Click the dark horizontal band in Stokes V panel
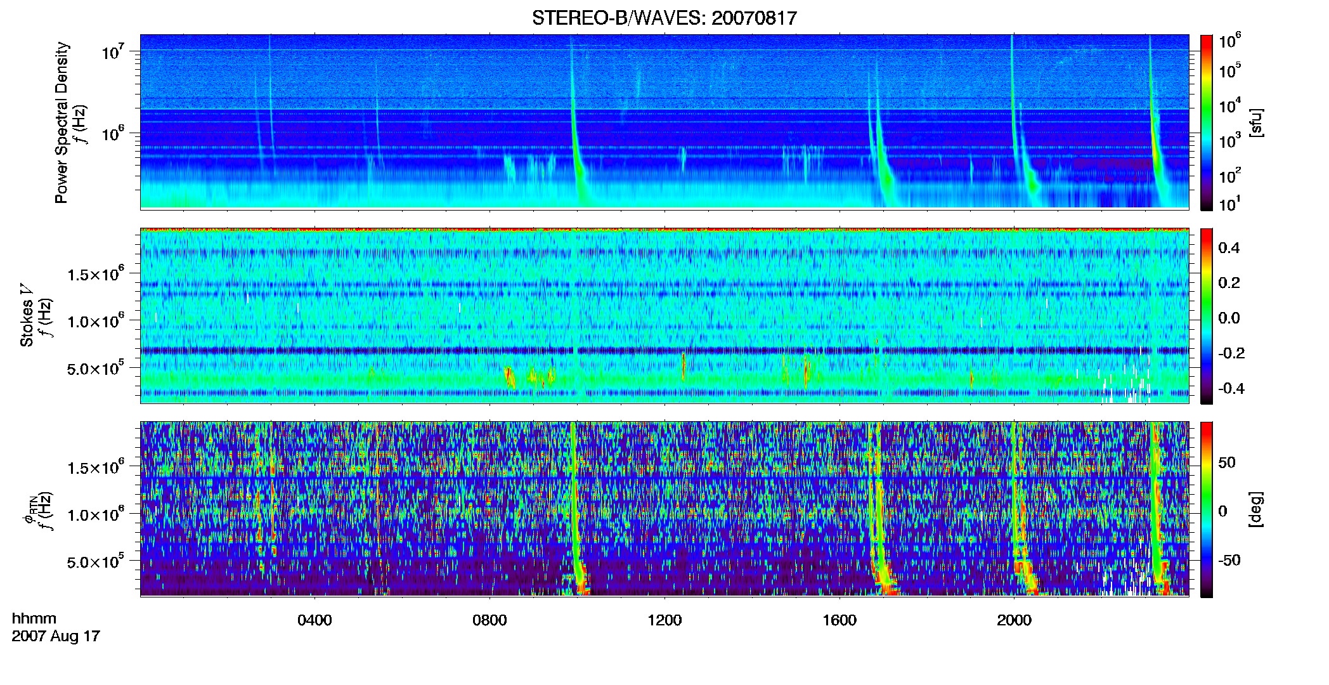The height and width of the screenshot is (685, 1329). click(x=664, y=350)
